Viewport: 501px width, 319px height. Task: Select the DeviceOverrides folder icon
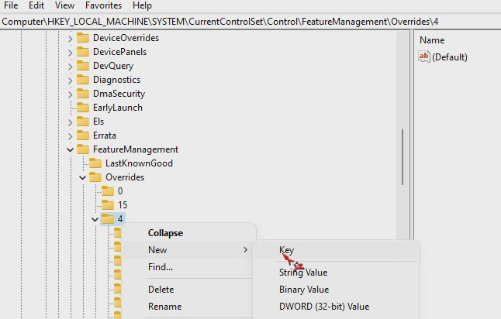point(83,38)
